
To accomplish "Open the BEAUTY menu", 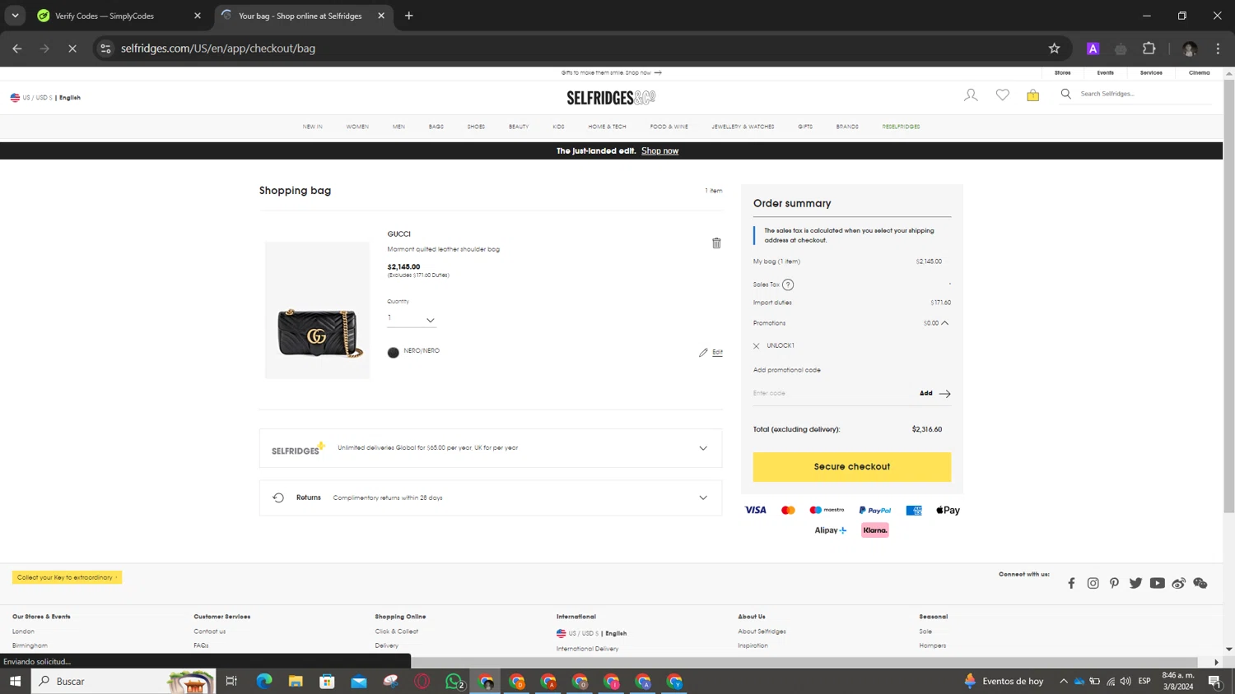I will [x=519, y=127].
